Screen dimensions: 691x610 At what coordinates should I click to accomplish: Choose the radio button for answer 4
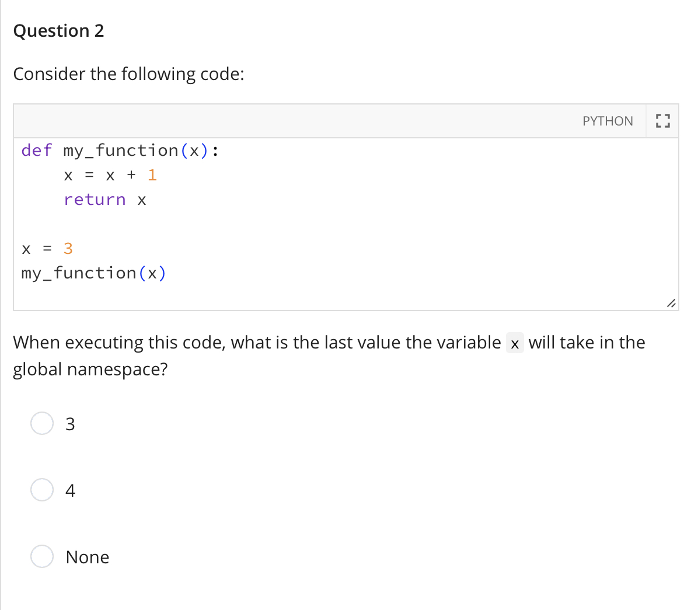(42, 490)
